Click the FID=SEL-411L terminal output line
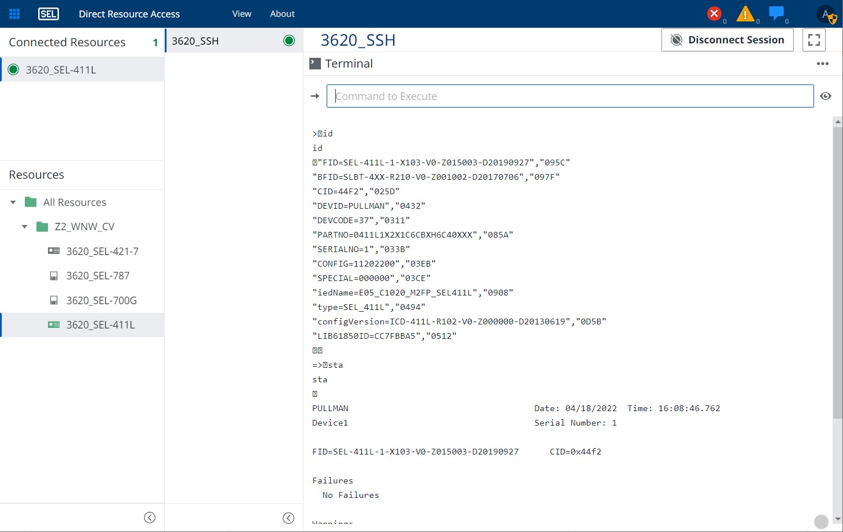843x532 pixels. (441, 162)
